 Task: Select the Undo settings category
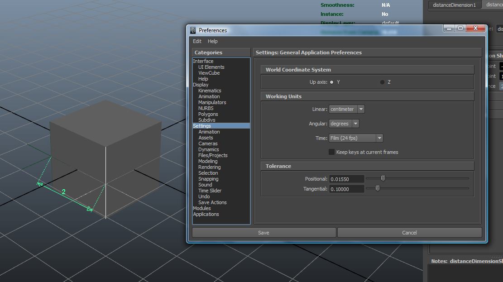coord(204,196)
